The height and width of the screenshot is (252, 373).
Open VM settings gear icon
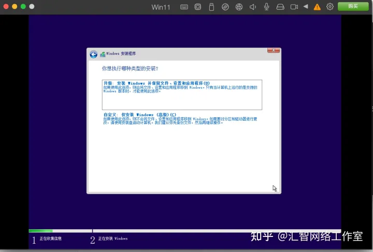click(x=329, y=7)
